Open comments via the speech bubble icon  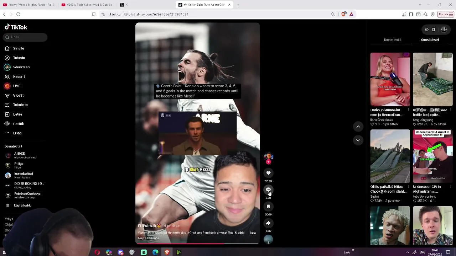268,190
